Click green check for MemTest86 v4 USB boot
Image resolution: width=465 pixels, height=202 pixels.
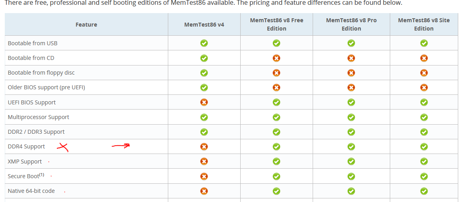coord(204,43)
